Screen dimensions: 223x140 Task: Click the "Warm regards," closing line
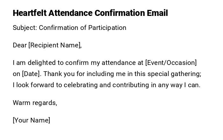[35, 103]
